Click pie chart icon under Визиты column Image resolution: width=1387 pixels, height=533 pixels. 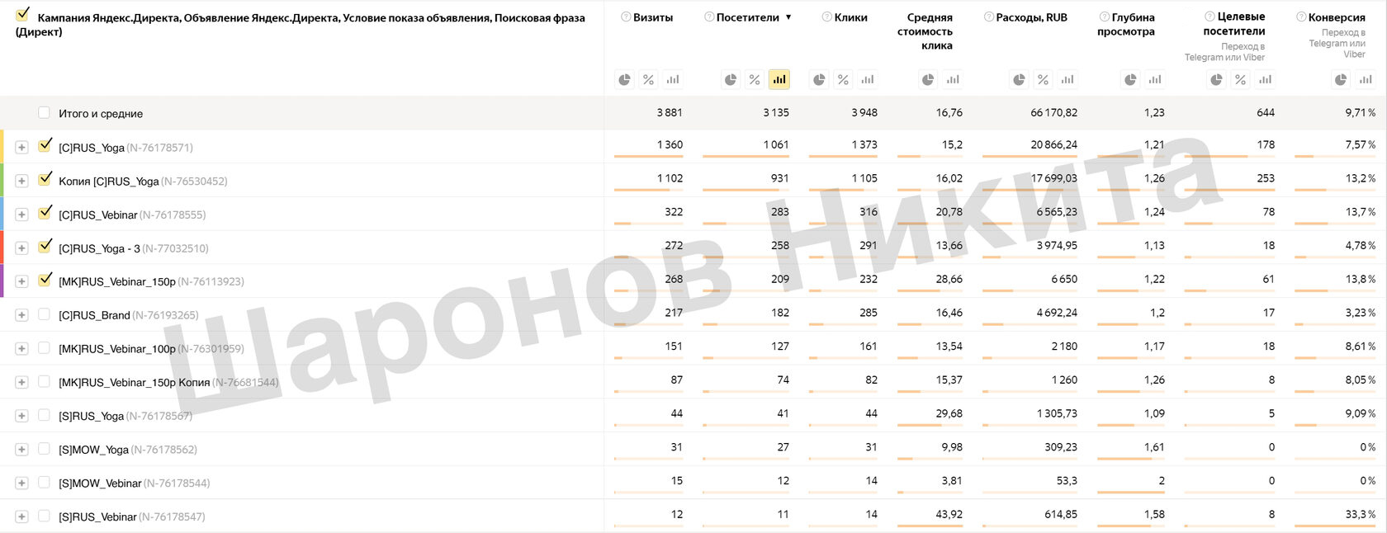(624, 79)
